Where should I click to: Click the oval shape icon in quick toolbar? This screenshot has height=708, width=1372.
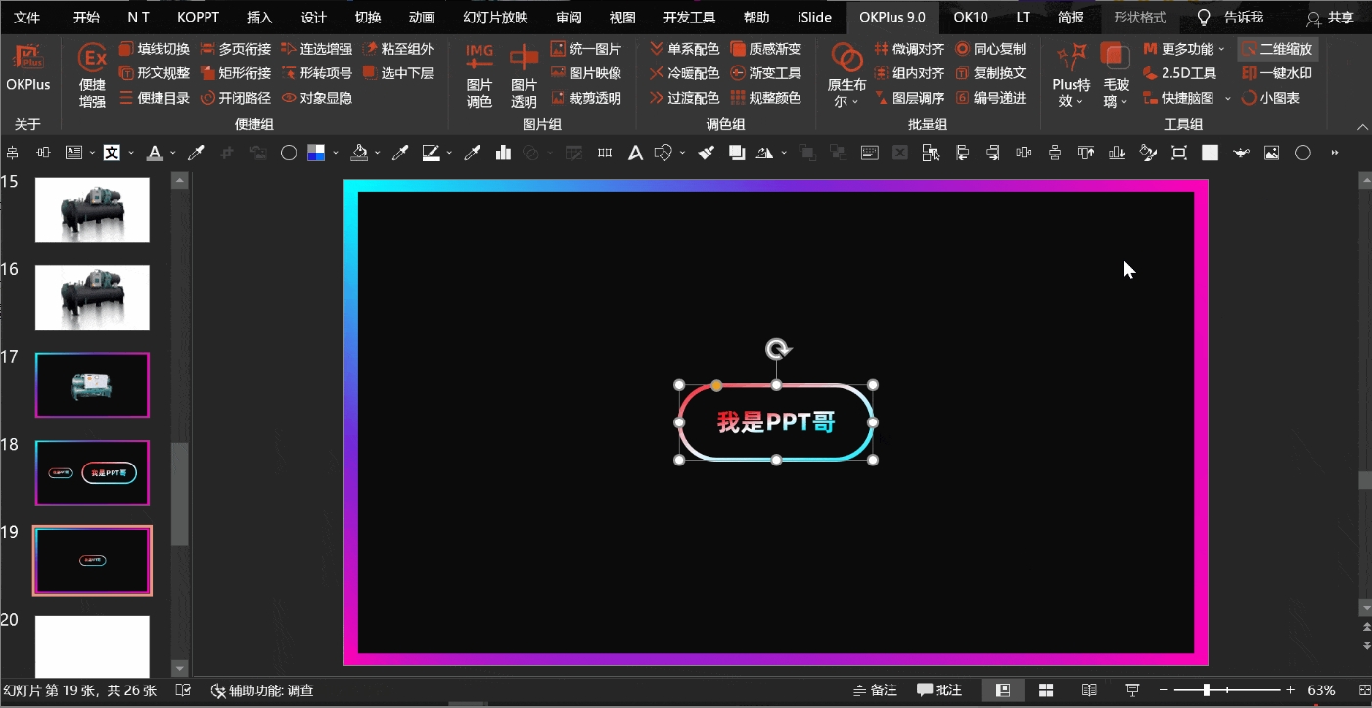[289, 153]
